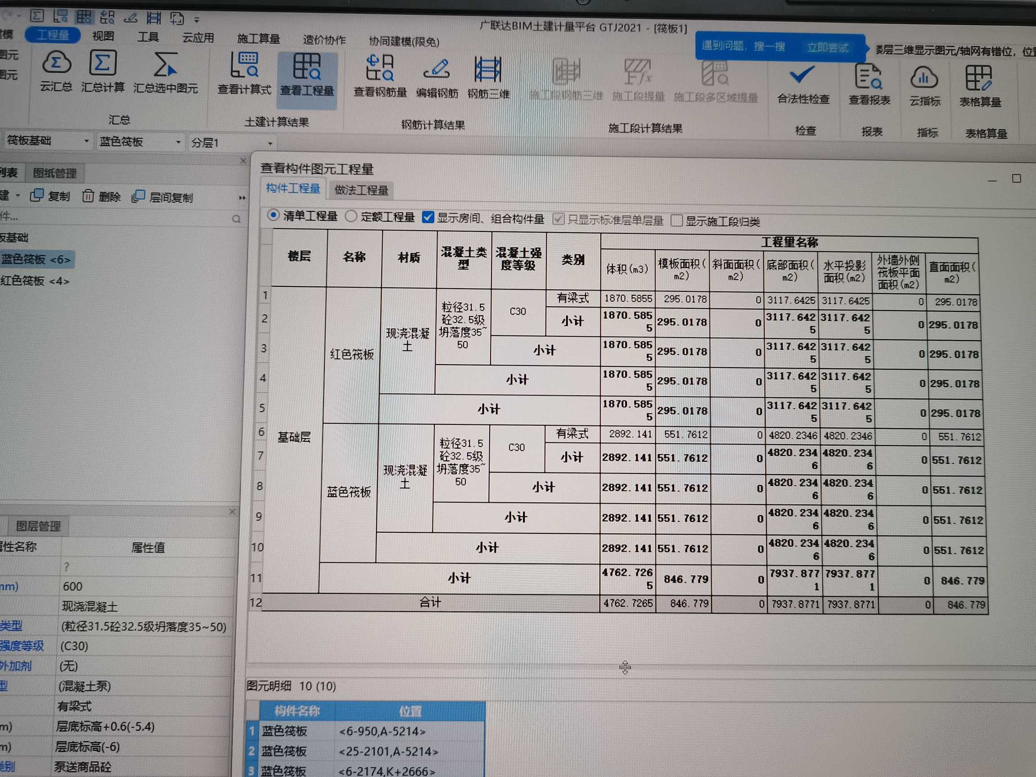Click 施工段提量 icon
Screen dimensions: 1036x777
pos(638,71)
